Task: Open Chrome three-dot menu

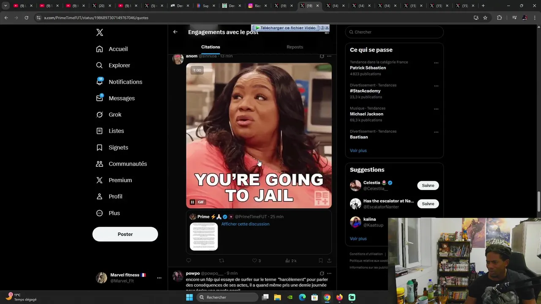Action: (535, 18)
